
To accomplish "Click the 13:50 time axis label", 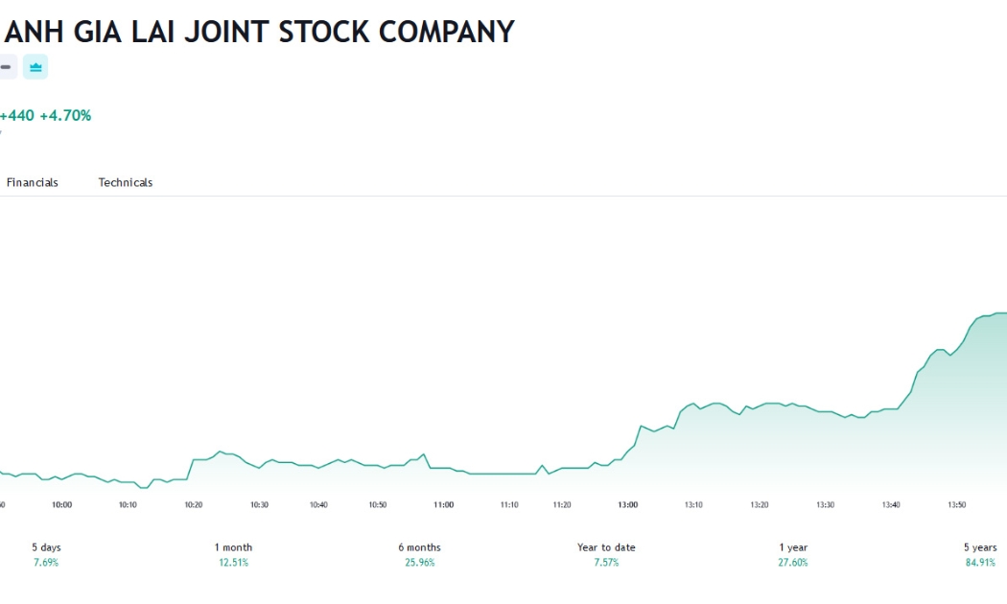I will (x=957, y=505).
